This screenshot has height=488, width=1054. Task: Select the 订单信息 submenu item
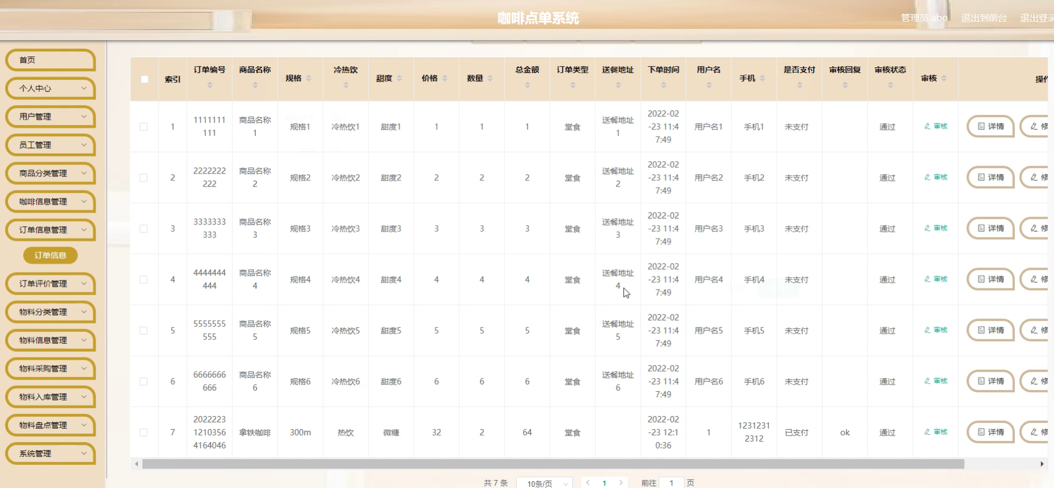(x=50, y=256)
